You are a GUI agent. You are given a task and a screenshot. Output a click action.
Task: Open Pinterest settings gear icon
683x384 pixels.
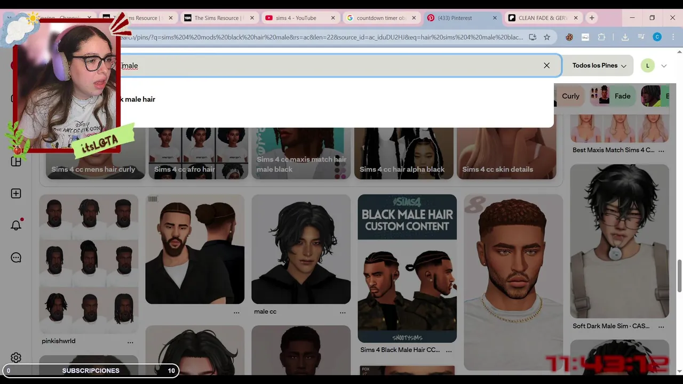16,358
